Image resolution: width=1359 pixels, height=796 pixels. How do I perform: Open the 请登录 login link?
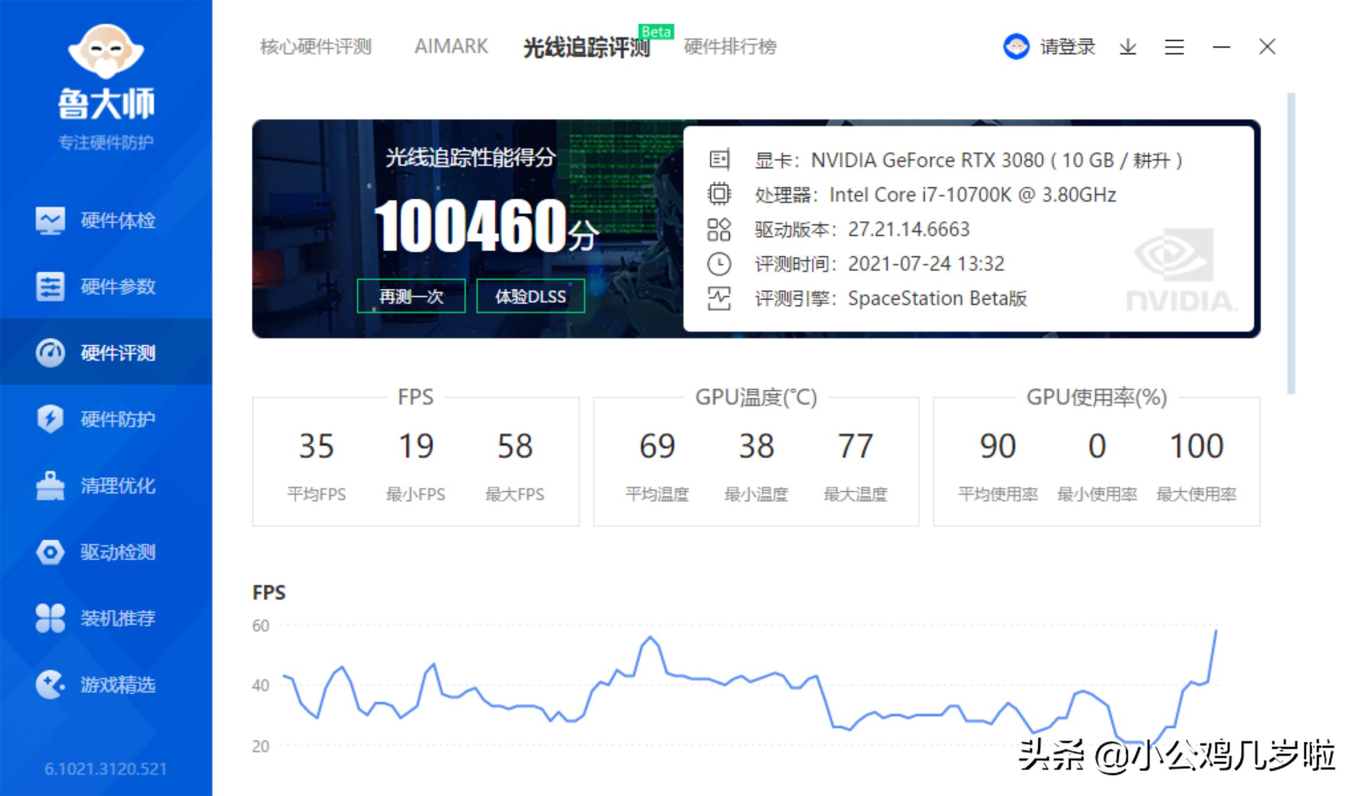point(1067,47)
